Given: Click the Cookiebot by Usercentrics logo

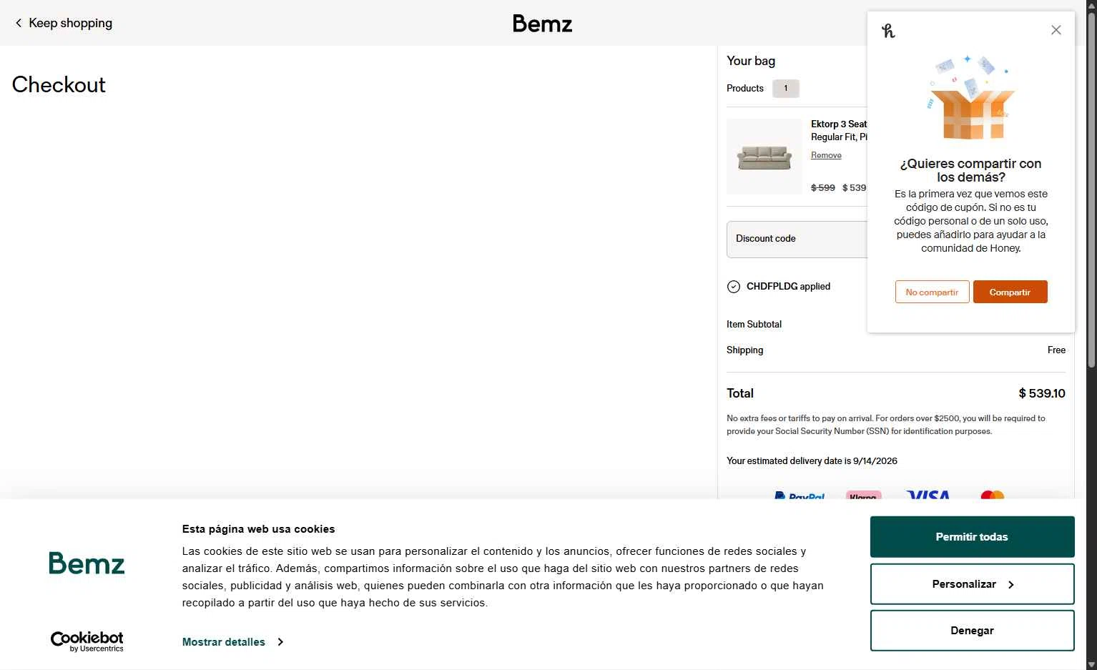Looking at the screenshot, I should (x=87, y=641).
